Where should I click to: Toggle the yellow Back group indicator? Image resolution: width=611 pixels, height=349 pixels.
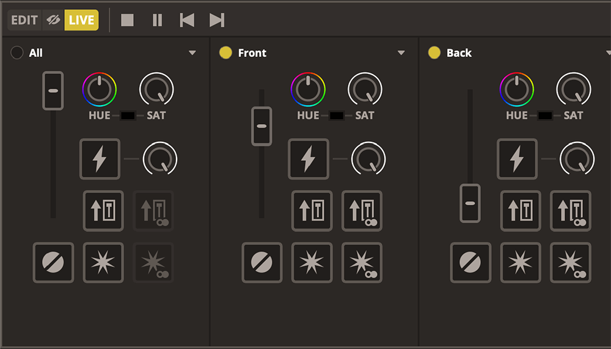click(434, 53)
